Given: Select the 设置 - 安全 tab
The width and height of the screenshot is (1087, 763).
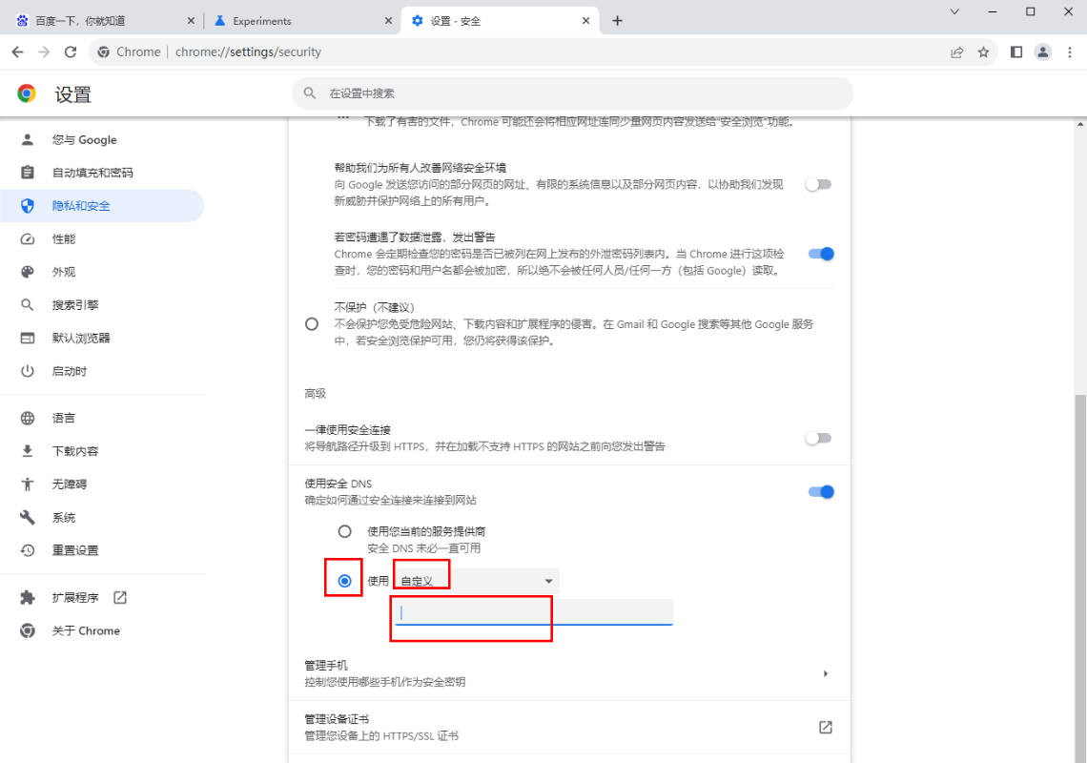Looking at the screenshot, I should point(501,21).
